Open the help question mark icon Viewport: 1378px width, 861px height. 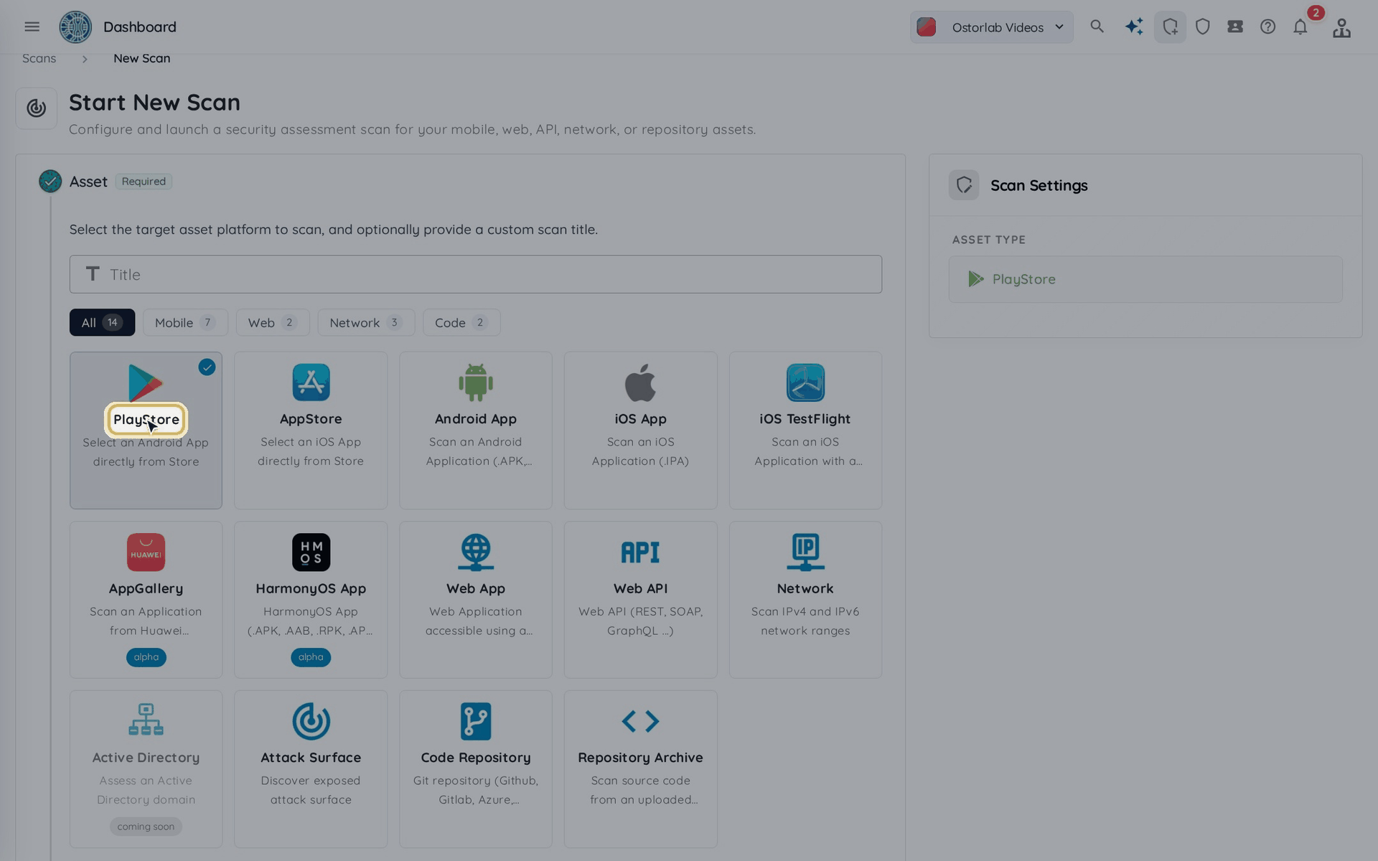click(x=1267, y=27)
